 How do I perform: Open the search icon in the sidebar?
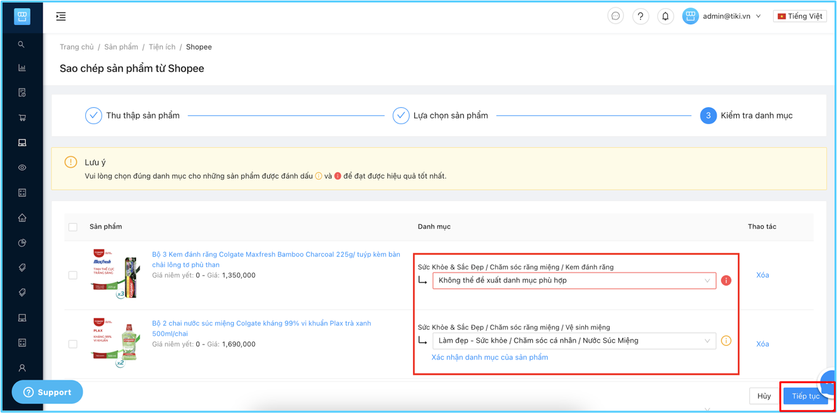pos(22,44)
